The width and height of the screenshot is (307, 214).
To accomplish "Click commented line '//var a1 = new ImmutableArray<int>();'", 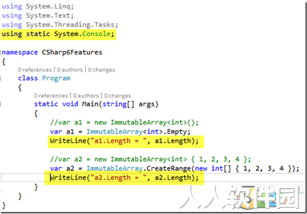I will click(x=124, y=123).
